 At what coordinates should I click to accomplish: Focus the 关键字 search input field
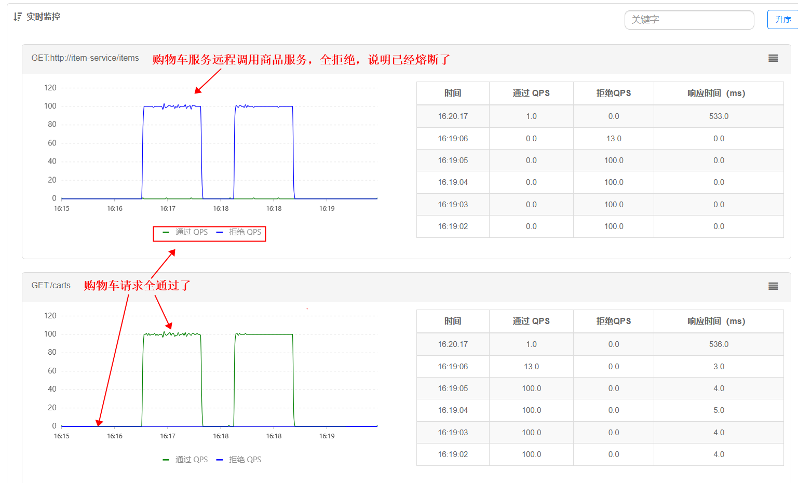688,20
